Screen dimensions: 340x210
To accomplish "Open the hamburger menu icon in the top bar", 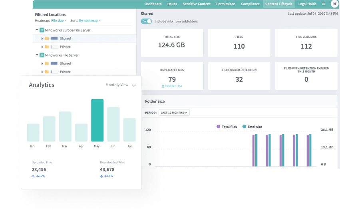I will [x=324, y=4].
